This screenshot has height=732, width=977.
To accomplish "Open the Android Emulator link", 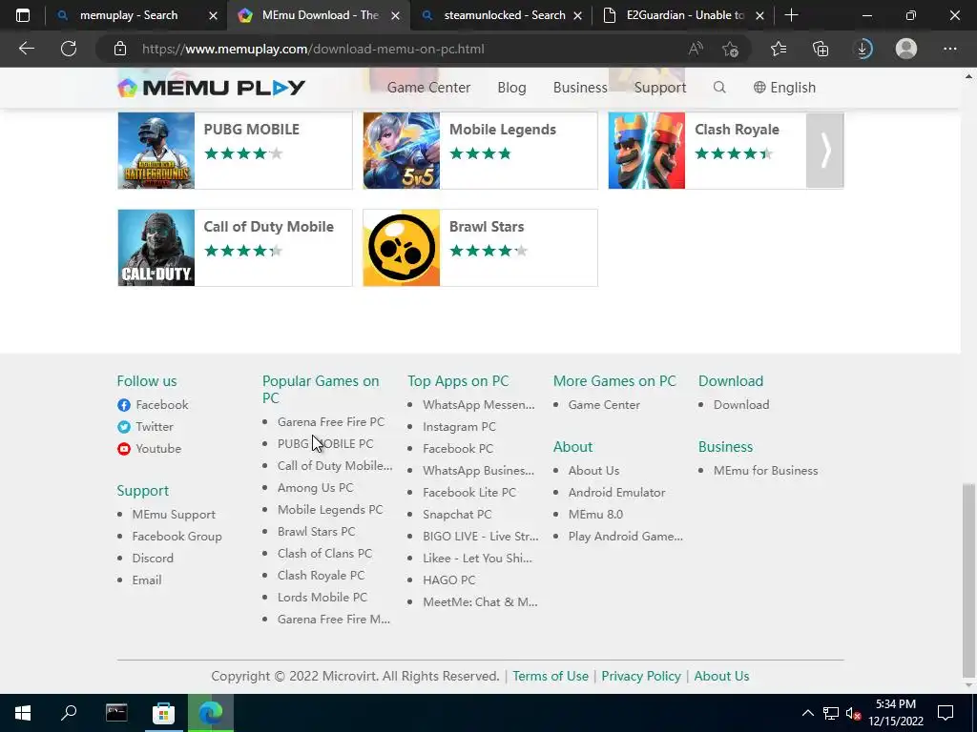I will (x=617, y=493).
